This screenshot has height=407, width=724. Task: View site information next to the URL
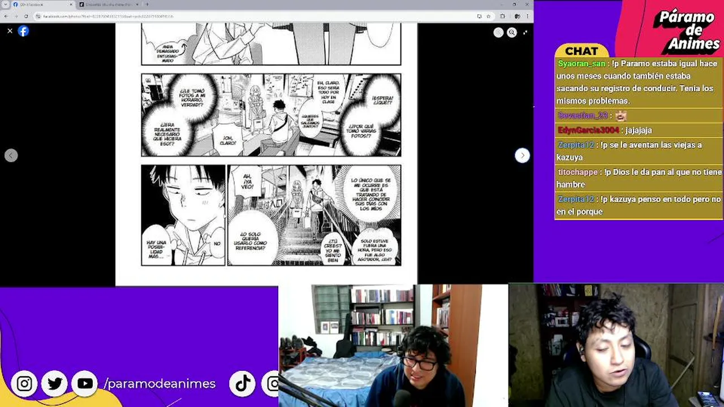pos(38,16)
